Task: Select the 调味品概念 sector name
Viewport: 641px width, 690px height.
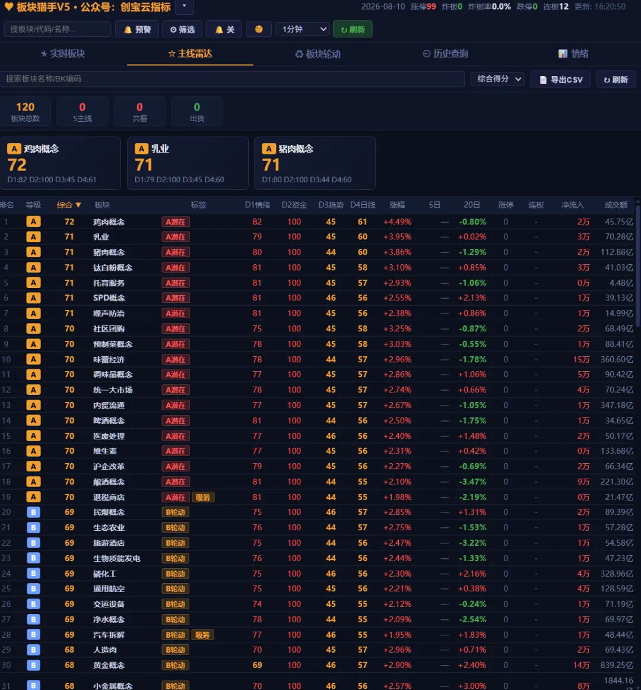Action: coord(113,375)
